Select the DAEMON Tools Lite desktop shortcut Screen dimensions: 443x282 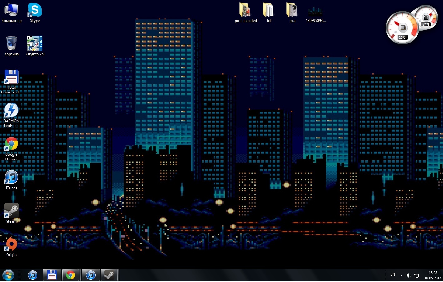coord(11,115)
